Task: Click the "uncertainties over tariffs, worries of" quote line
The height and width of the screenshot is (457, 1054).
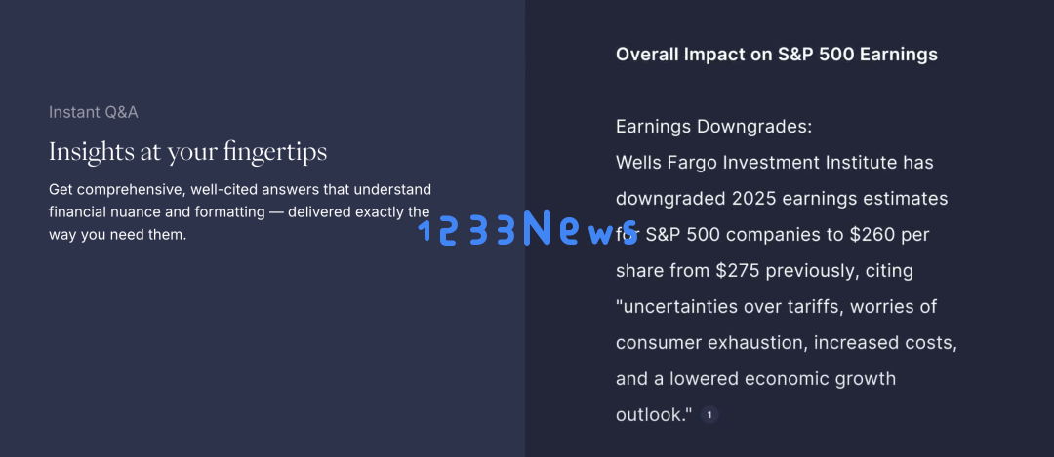Action: click(777, 307)
